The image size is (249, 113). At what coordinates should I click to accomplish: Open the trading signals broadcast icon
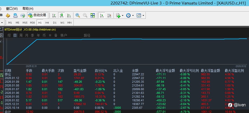point(23,15)
